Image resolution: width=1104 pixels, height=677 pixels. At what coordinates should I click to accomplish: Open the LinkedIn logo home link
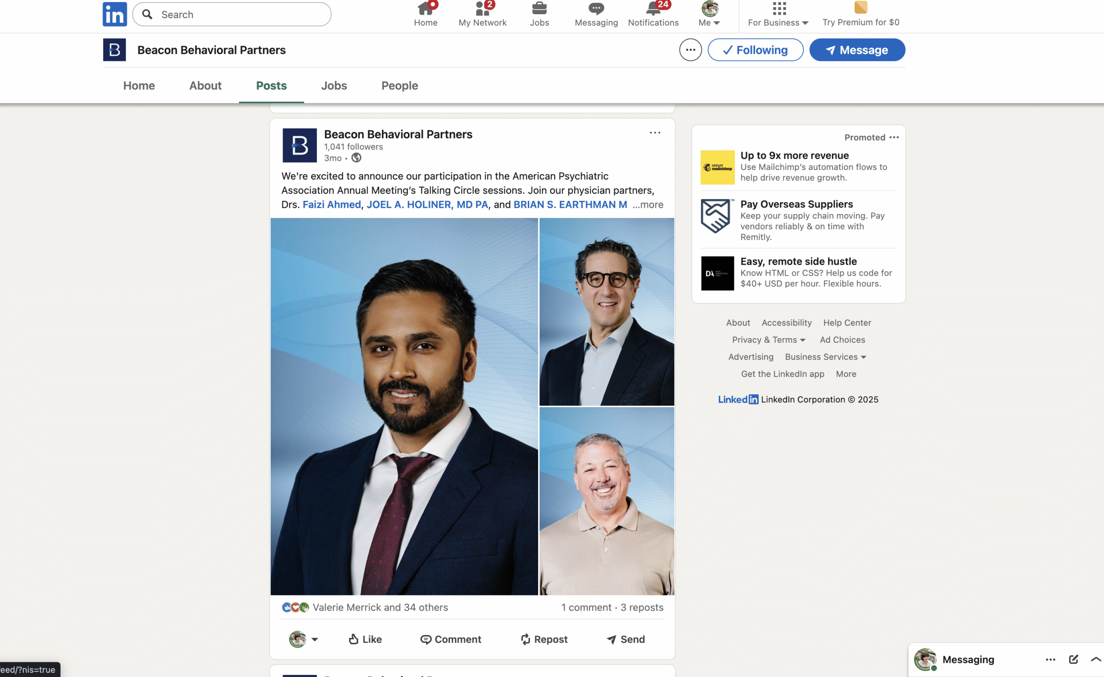[x=115, y=14]
